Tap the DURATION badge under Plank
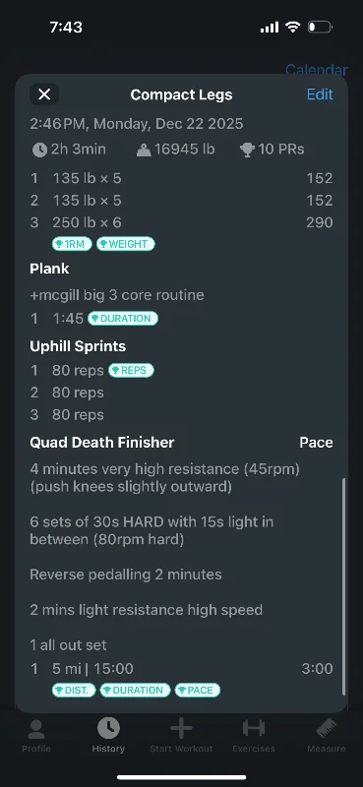 (123, 319)
